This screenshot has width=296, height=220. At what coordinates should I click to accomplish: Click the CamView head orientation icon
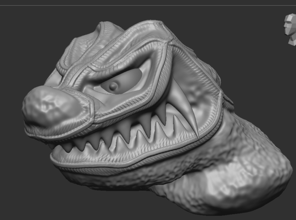click(290, 29)
